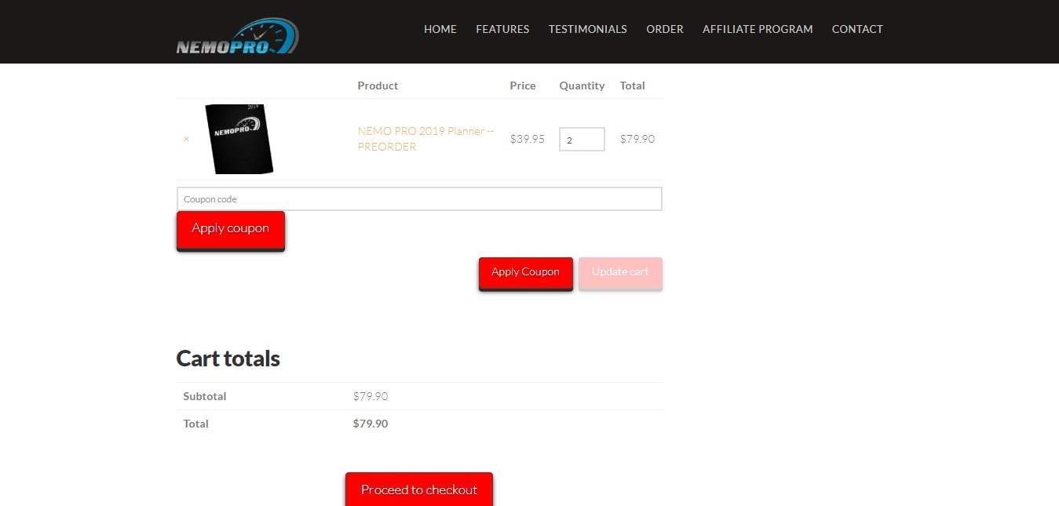Screen dimensions: 1059x506
Task: Follow the NEMO PRO 2019 Planner -- PREORDER link
Action: 425,139
